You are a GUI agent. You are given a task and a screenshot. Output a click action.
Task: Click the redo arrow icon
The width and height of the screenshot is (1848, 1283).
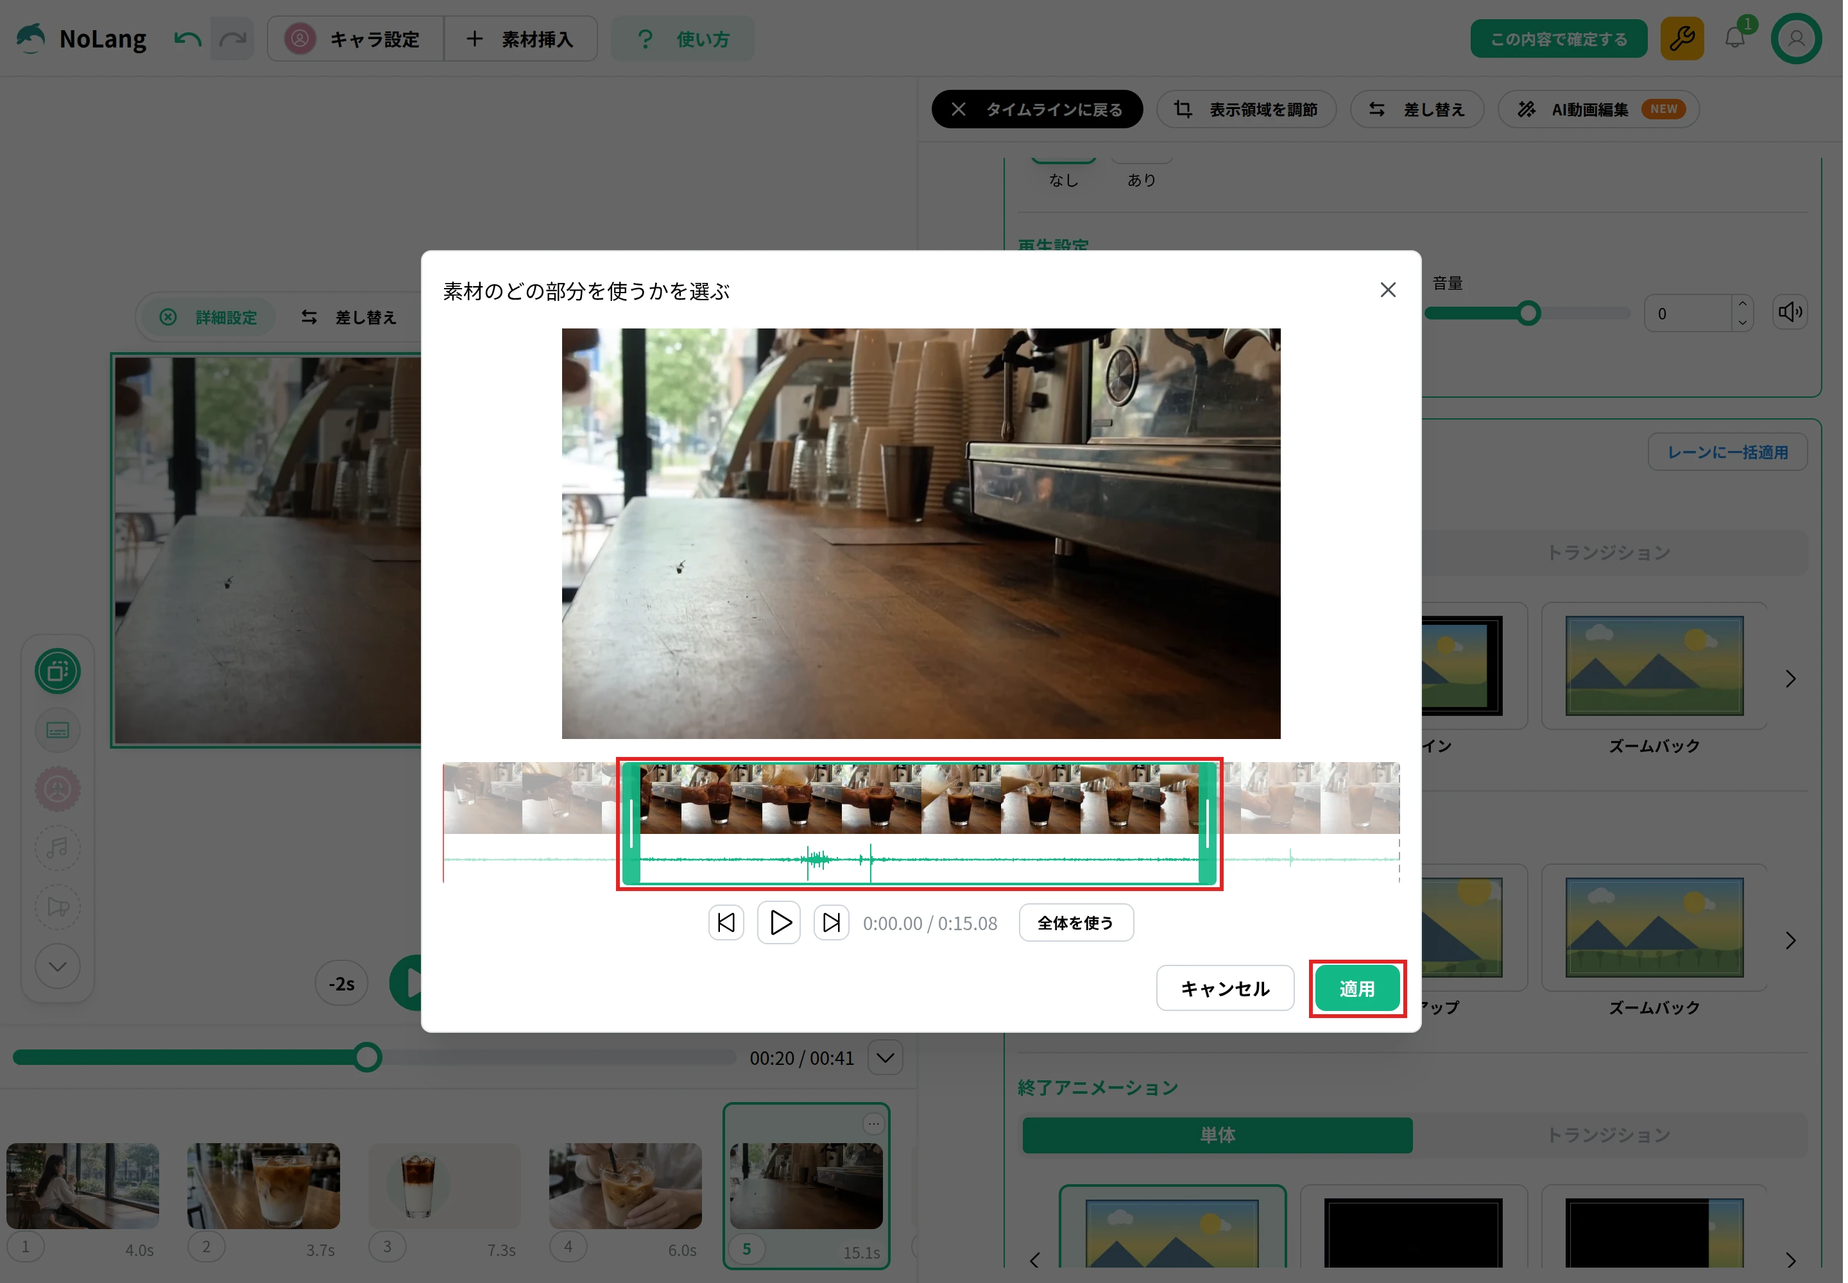[x=232, y=39]
